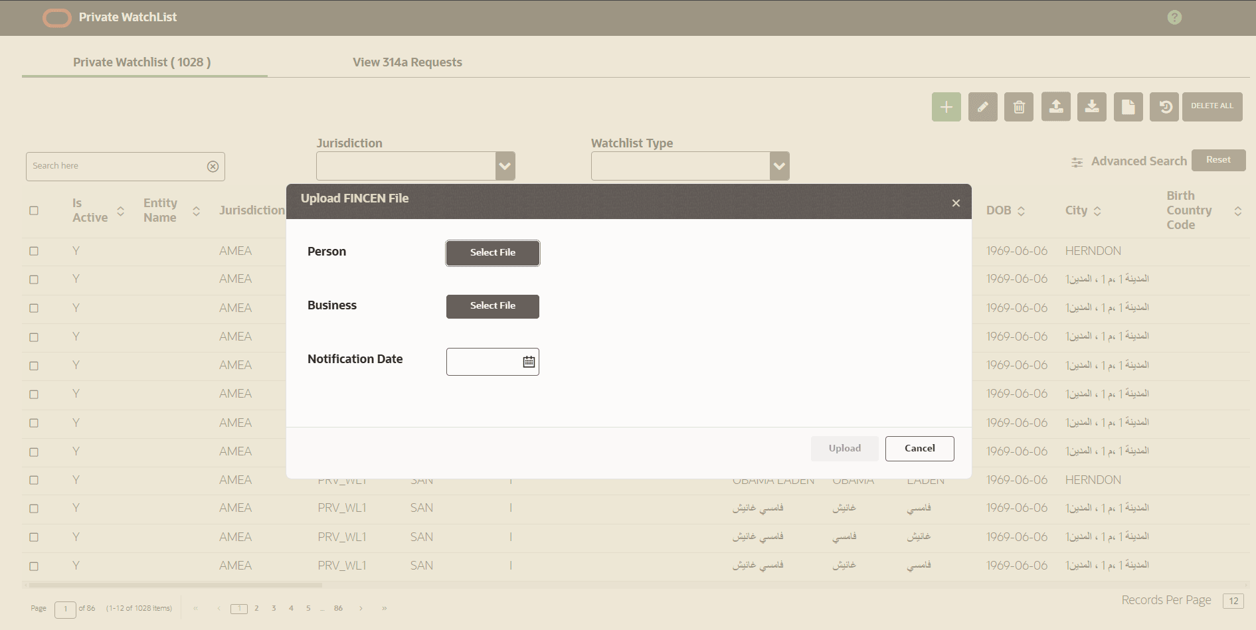Viewport: 1256px width, 630px height.
Task: Click the pencil edit icon in toolbar
Action: (x=983, y=107)
